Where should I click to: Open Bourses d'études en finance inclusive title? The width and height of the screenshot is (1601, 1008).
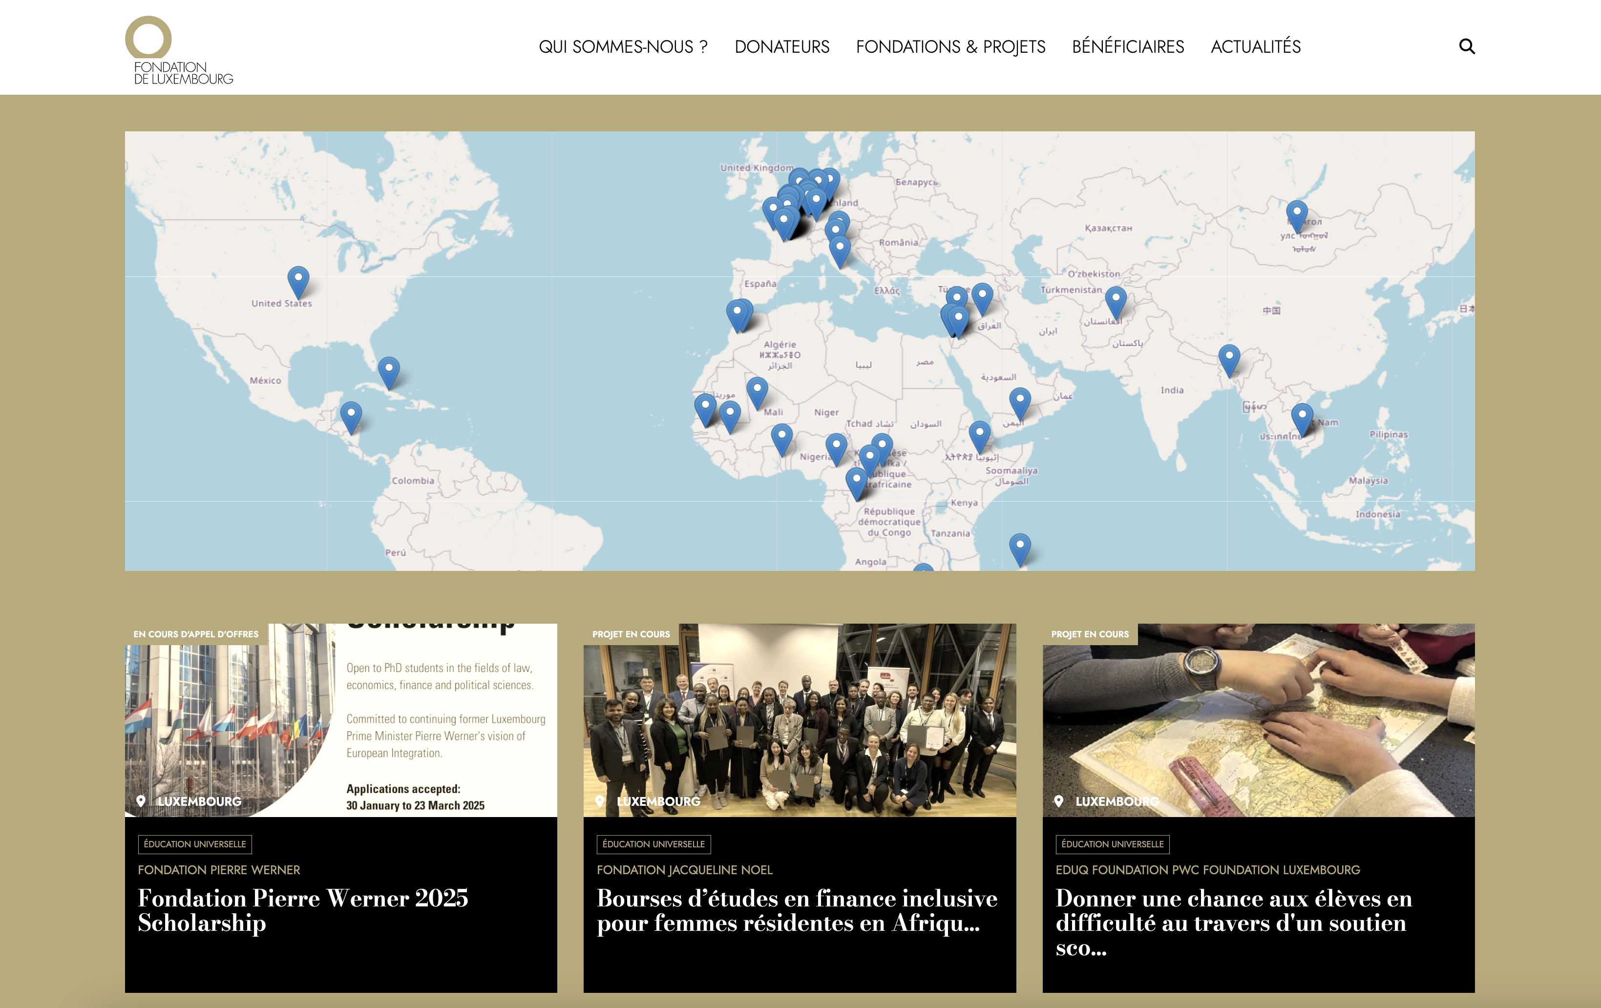click(x=797, y=910)
